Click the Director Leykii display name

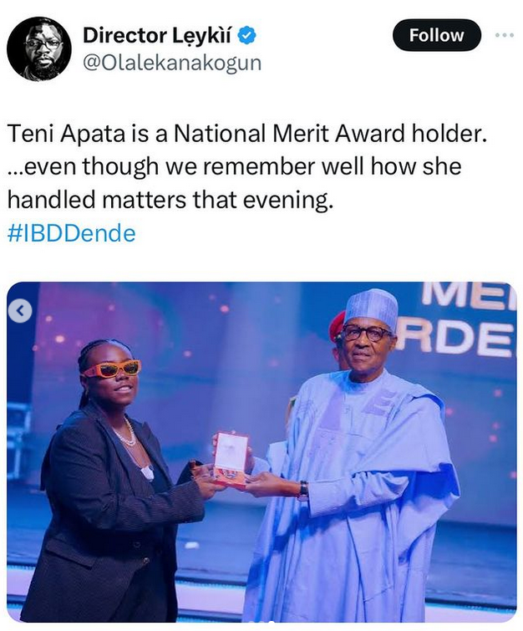tap(159, 35)
